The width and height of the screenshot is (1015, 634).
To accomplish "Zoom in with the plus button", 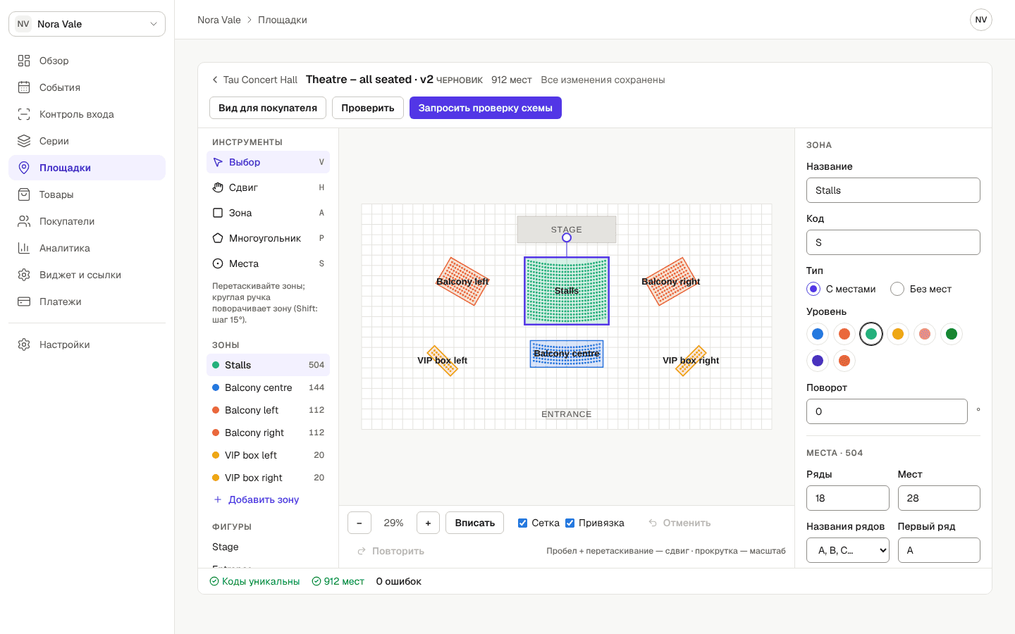I will click(x=428, y=523).
